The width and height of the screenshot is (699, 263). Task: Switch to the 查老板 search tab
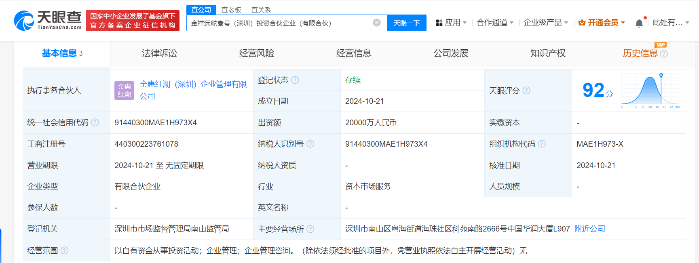(x=231, y=10)
